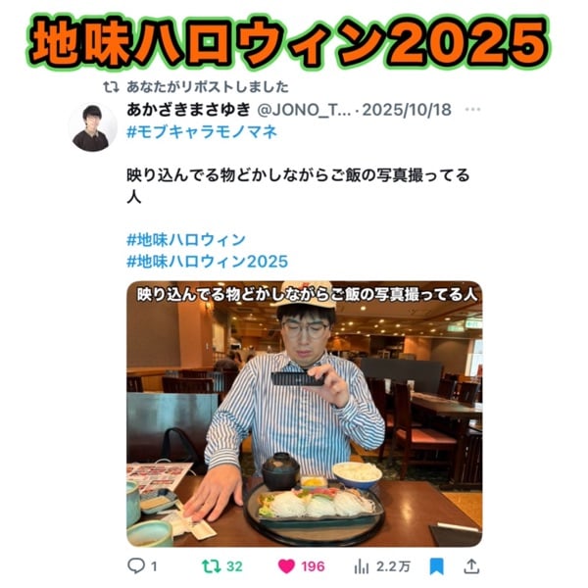Open the restaurant photo in the post
588x588 pixels.
305,414
